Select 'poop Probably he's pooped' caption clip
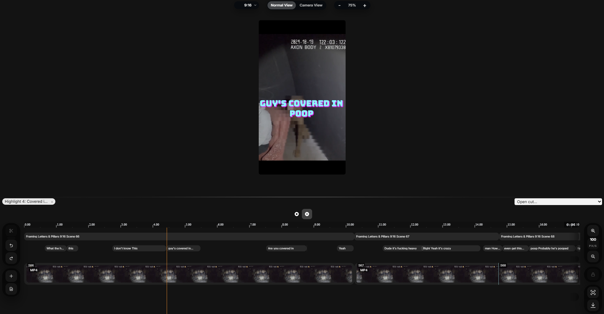The width and height of the screenshot is (604, 314). click(552, 248)
